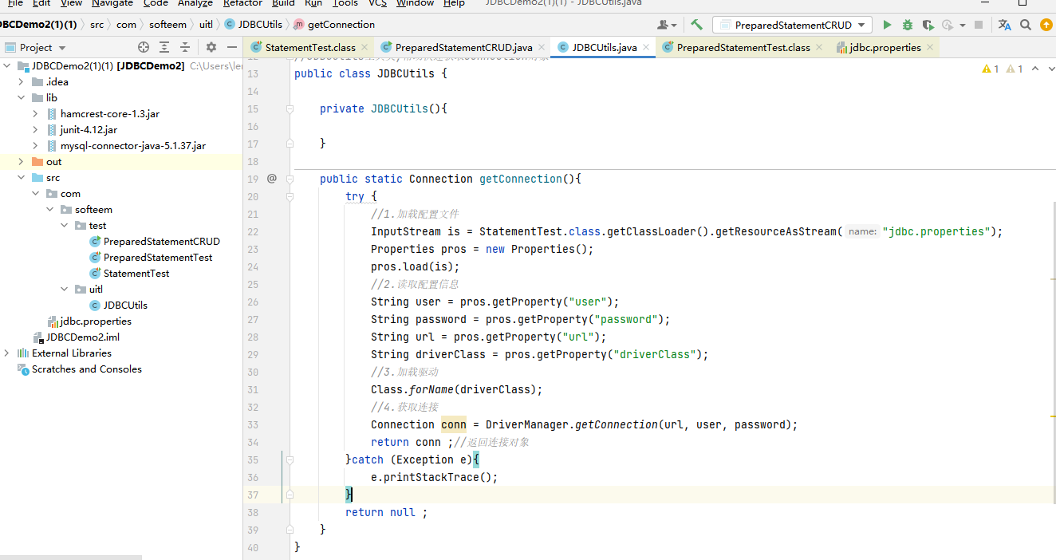Toggle fold marker at catch line 35
The height and width of the screenshot is (560, 1056).
(x=290, y=459)
